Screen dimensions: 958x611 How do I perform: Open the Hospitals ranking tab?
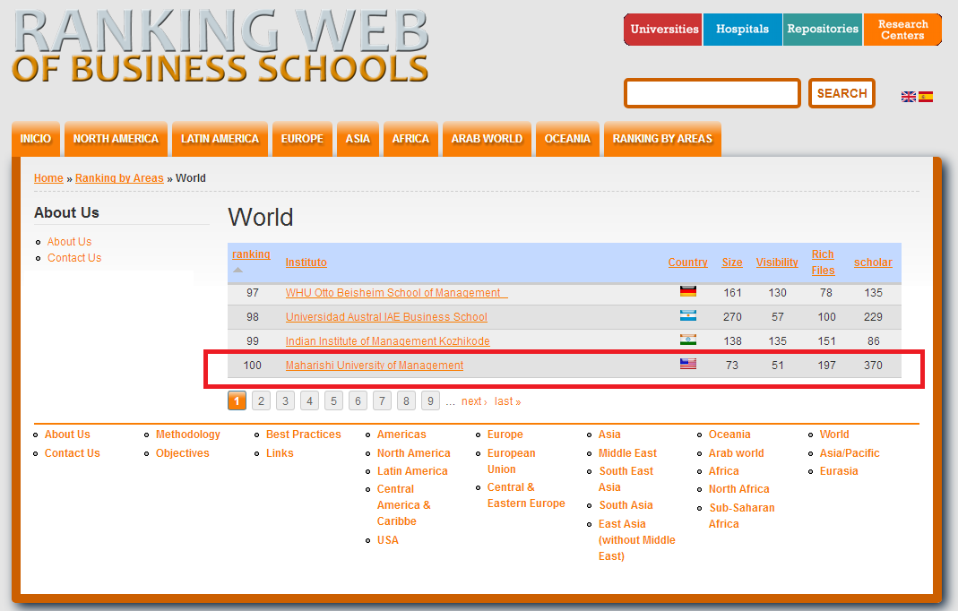(742, 30)
